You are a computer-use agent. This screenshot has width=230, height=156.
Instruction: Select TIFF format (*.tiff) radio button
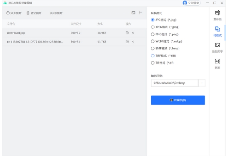153,55
